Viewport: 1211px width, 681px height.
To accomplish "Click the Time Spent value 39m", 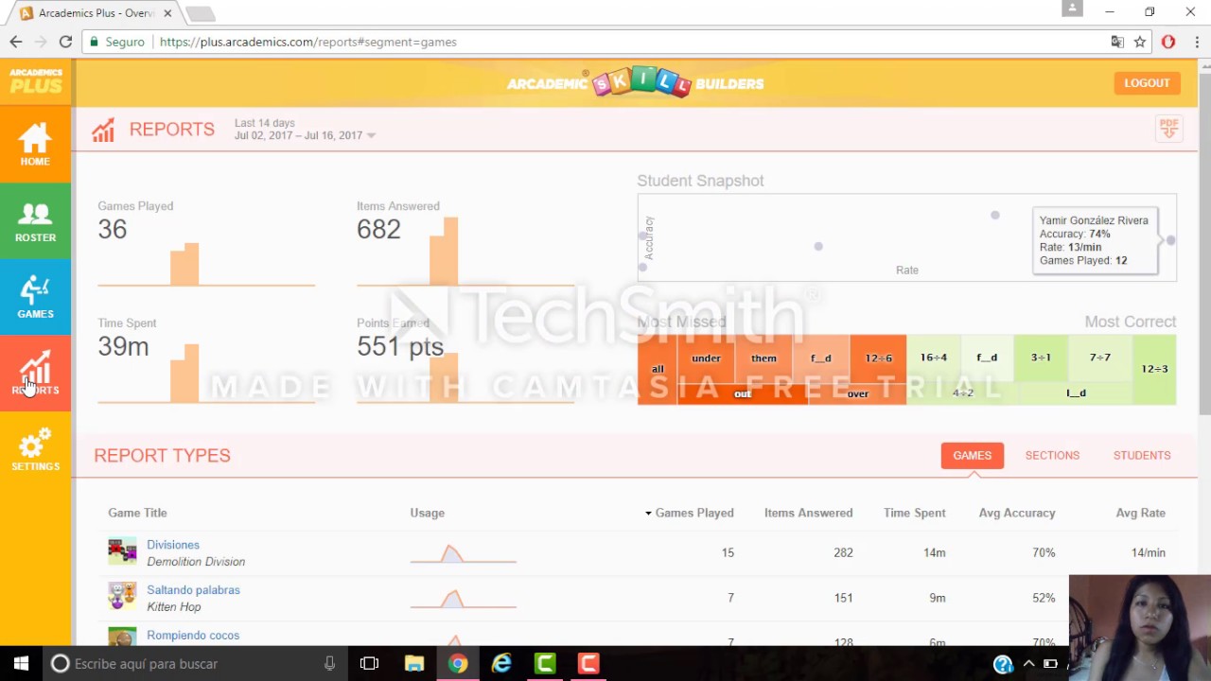I will pyautogui.click(x=123, y=346).
